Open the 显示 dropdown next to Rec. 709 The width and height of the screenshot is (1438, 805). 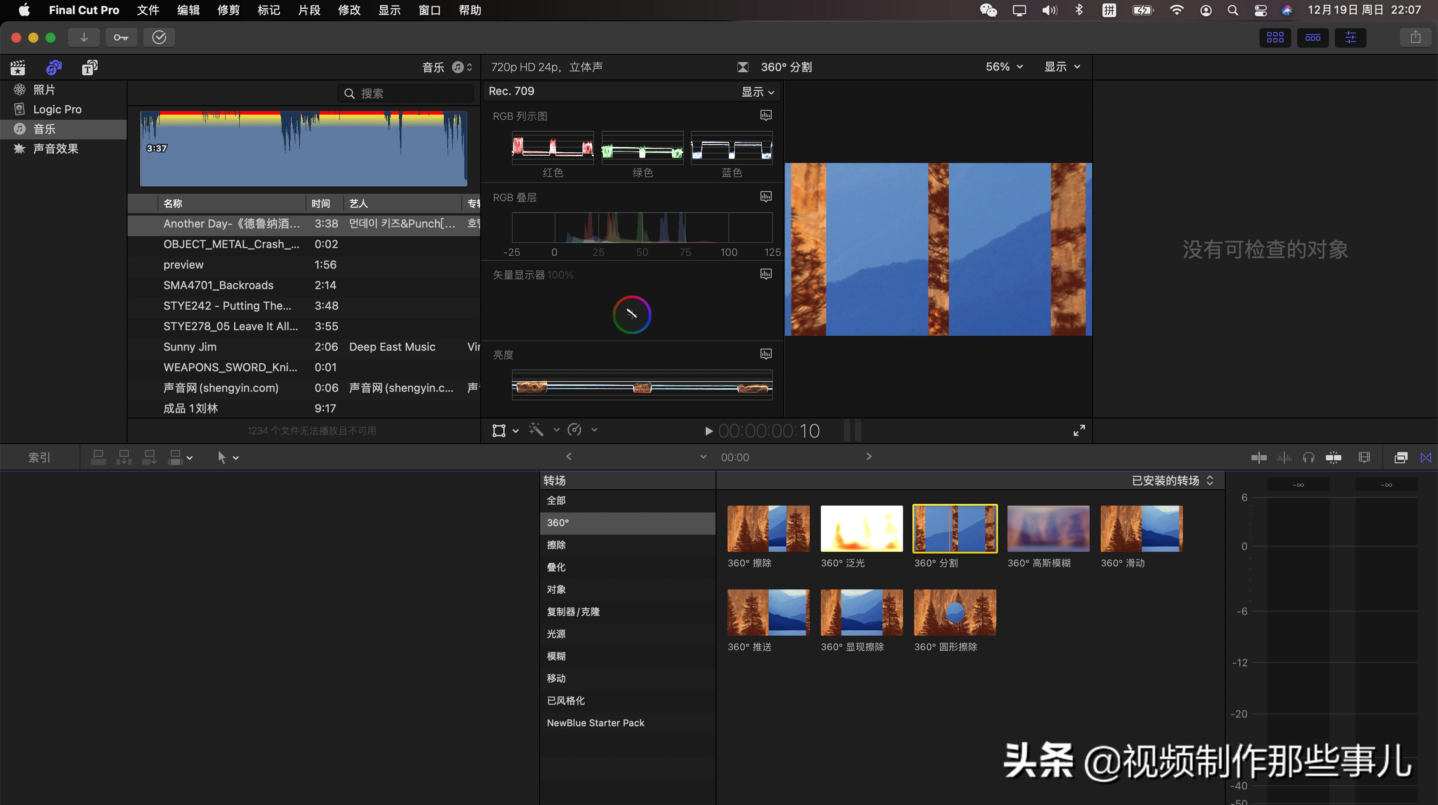click(x=758, y=92)
